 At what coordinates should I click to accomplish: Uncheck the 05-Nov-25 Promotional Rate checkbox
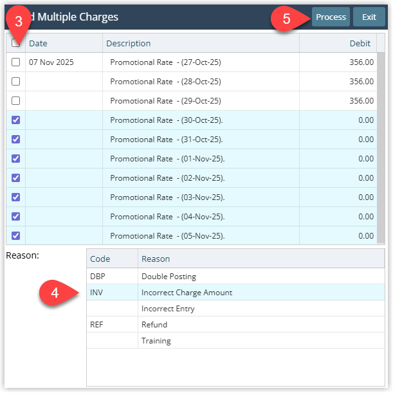(16, 235)
